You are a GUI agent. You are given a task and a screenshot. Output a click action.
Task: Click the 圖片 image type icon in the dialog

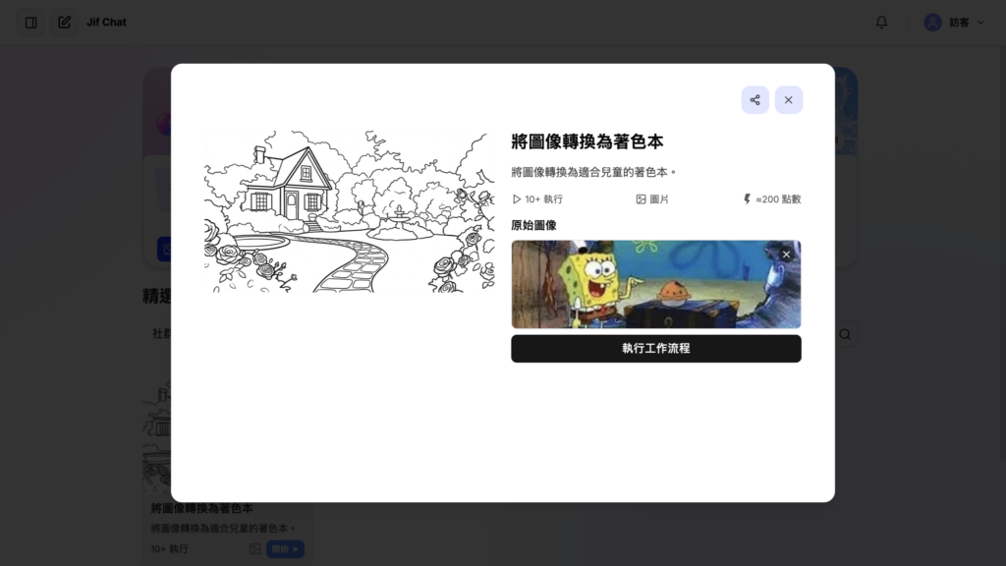tap(641, 199)
